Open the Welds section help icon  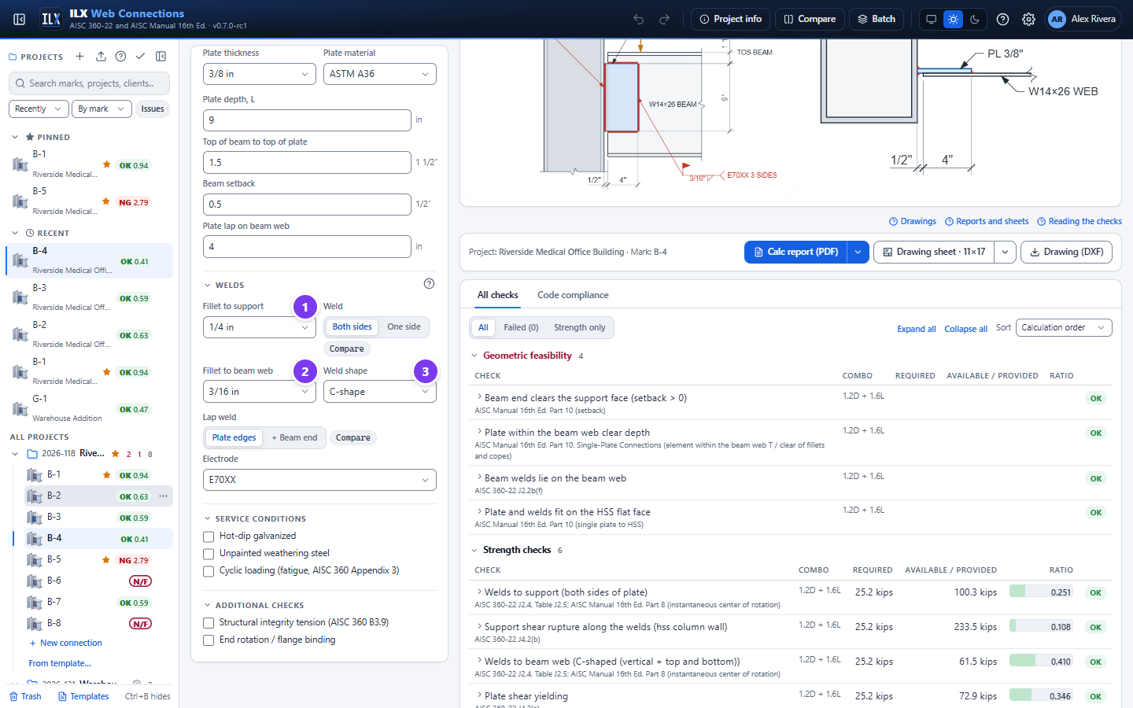(429, 284)
